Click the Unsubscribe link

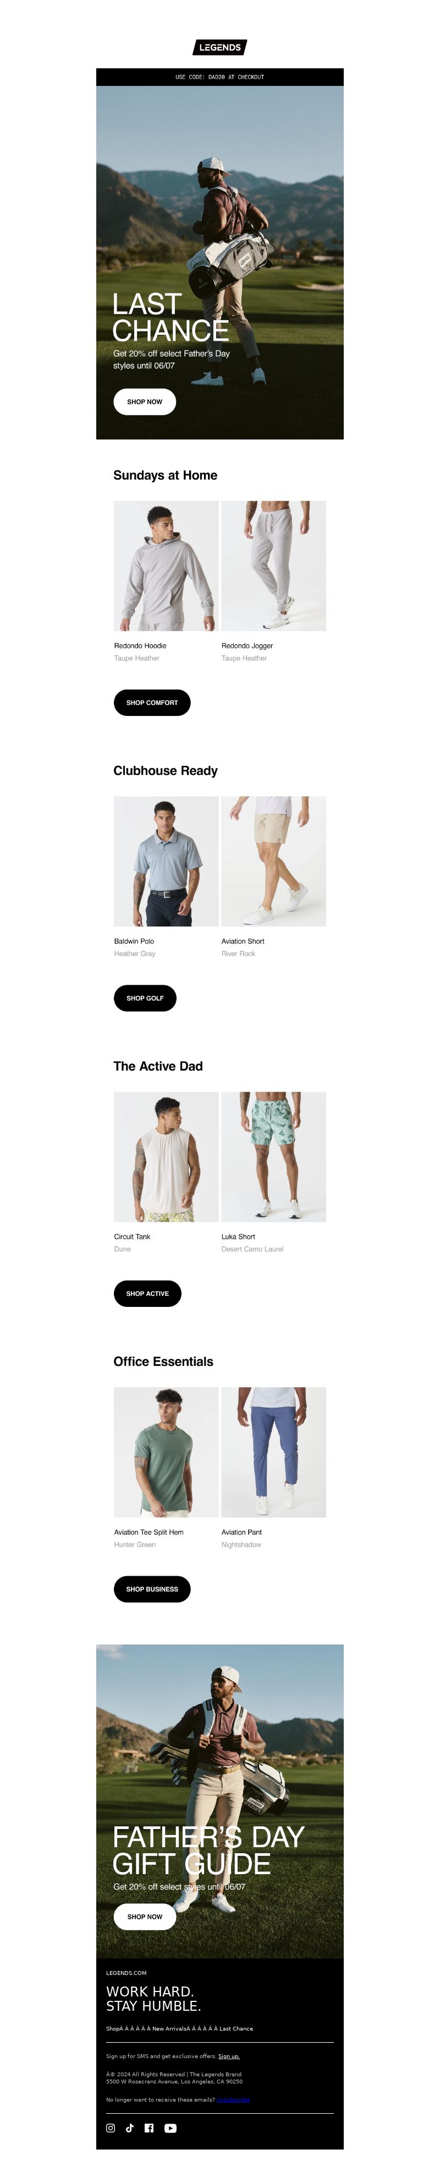click(x=233, y=2099)
